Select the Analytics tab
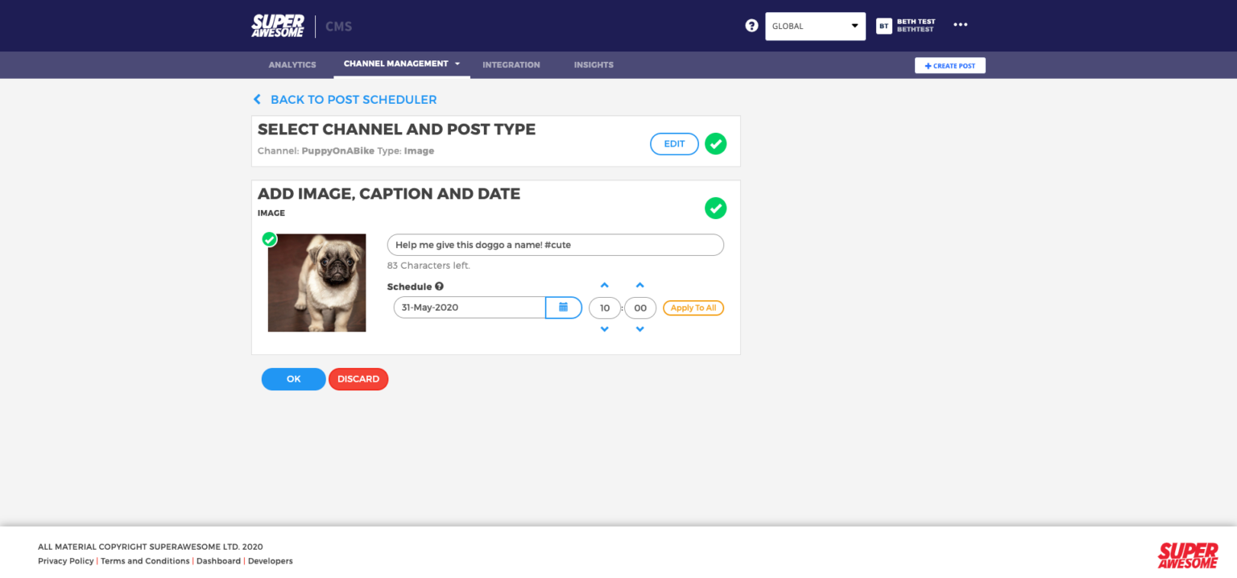1237x578 pixels. click(292, 64)
